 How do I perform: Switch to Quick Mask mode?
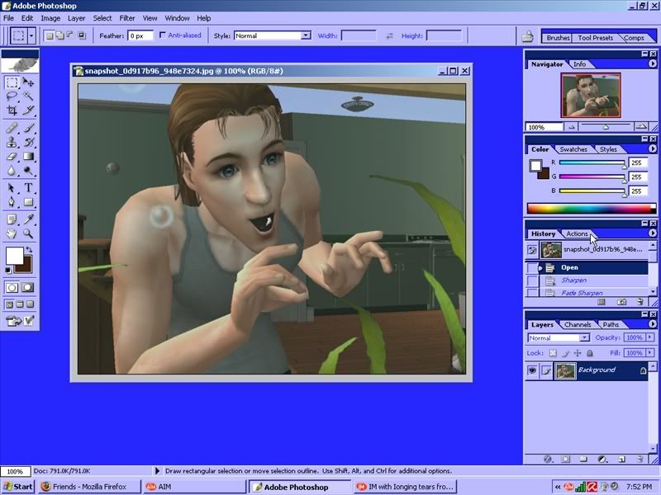pyautogui.click(x=28, y=287)
